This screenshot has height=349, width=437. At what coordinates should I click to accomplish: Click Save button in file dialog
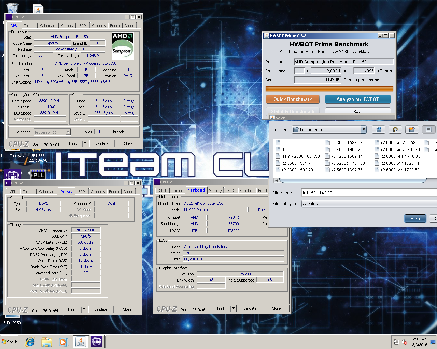coord(415,218)
